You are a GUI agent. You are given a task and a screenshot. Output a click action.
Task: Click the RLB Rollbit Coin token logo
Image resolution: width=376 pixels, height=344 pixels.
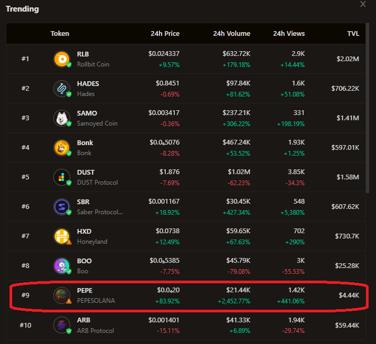point(62,59)
